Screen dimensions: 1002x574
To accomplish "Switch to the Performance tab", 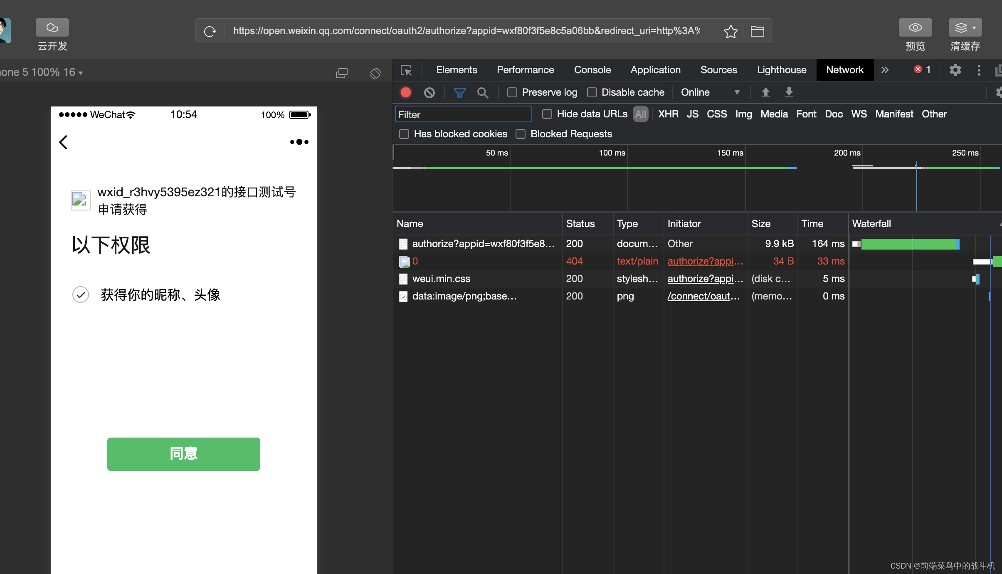I will (526, 70).
